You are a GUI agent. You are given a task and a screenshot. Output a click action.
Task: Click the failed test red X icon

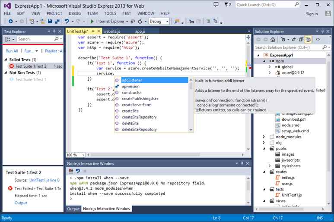[x=12, y=66]
